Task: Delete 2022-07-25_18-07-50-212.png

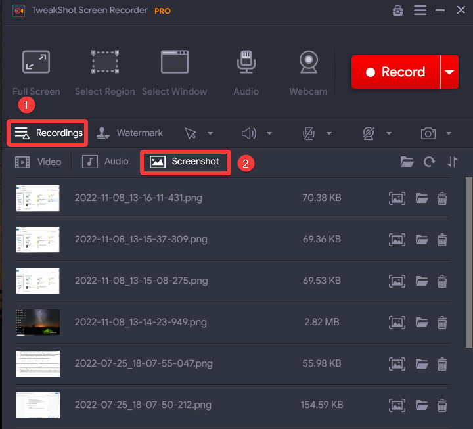Action: [442, 405]
